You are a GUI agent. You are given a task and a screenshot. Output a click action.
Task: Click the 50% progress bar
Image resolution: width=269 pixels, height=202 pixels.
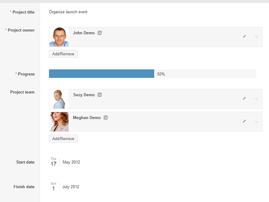tap(102, 74)
